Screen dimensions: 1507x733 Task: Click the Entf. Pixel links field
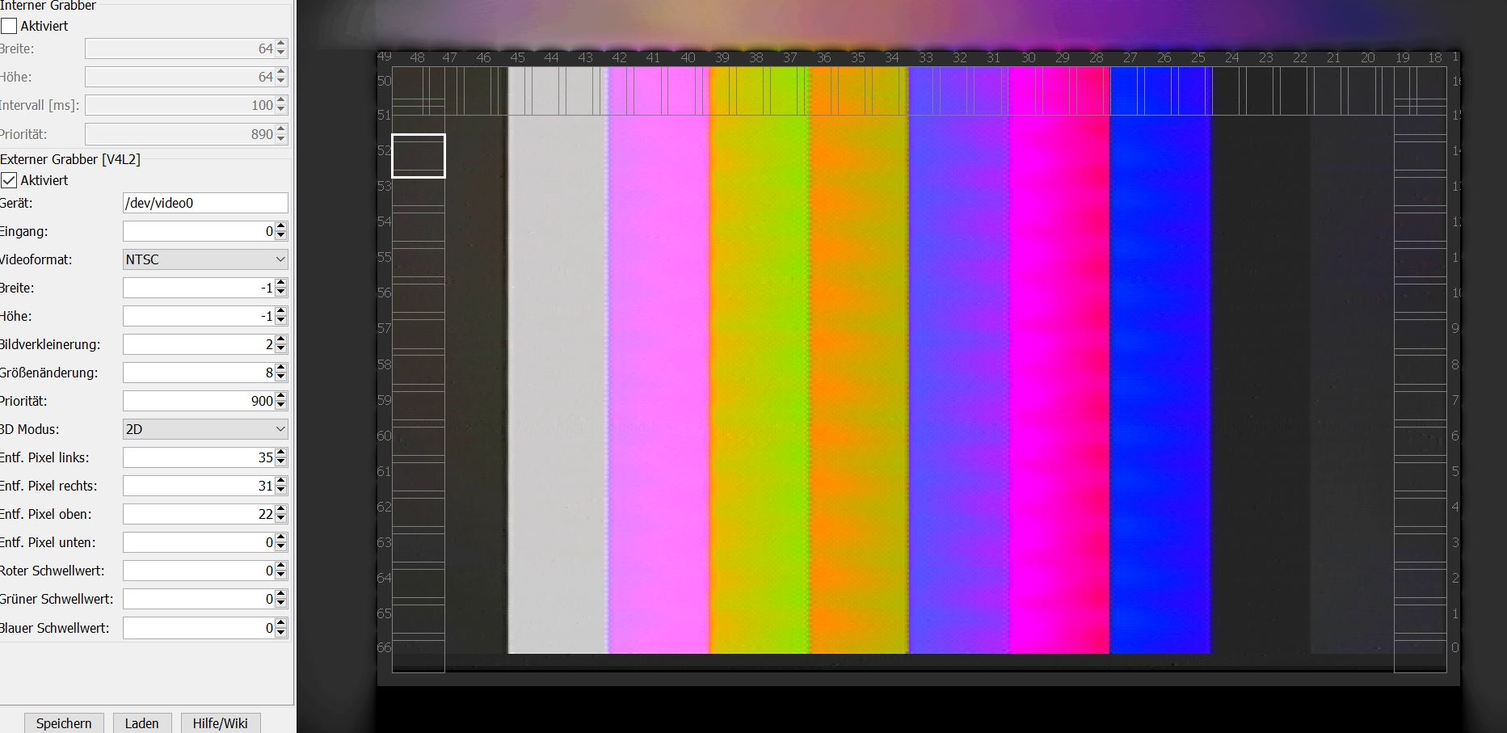(x=199, y=457)
